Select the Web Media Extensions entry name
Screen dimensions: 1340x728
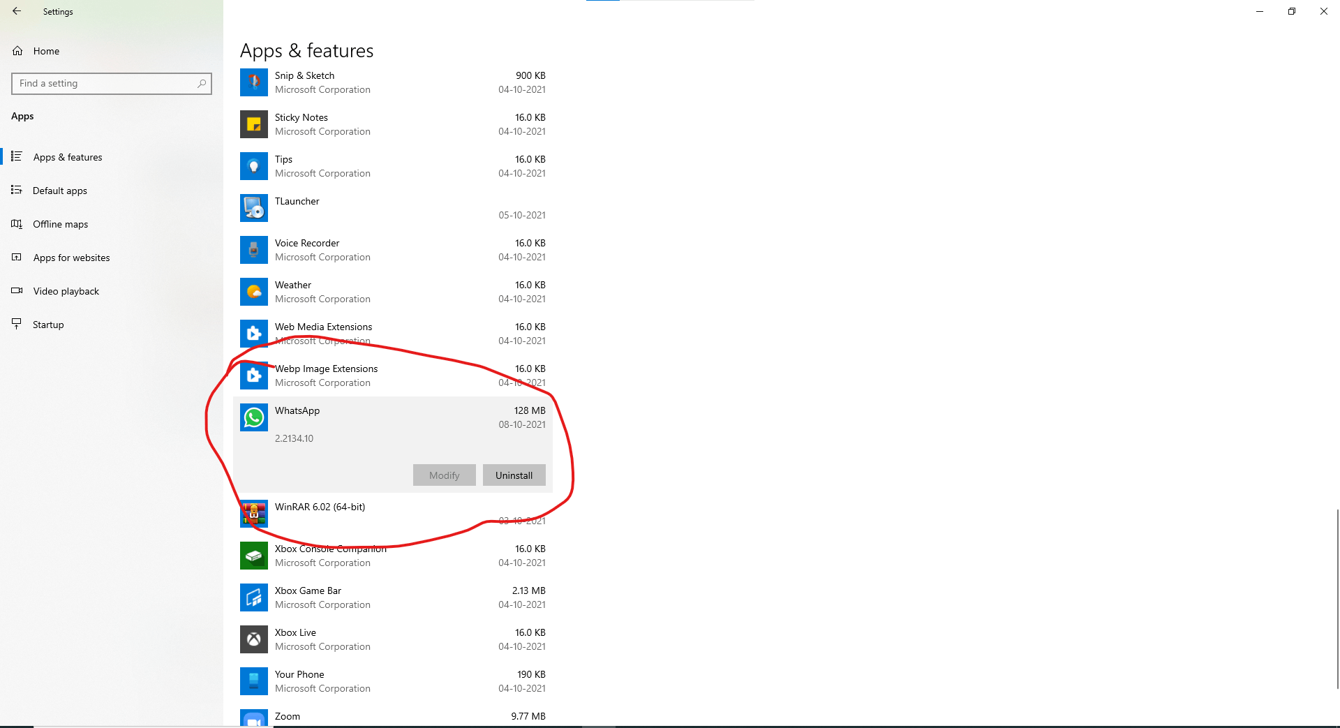click(324, 327)
